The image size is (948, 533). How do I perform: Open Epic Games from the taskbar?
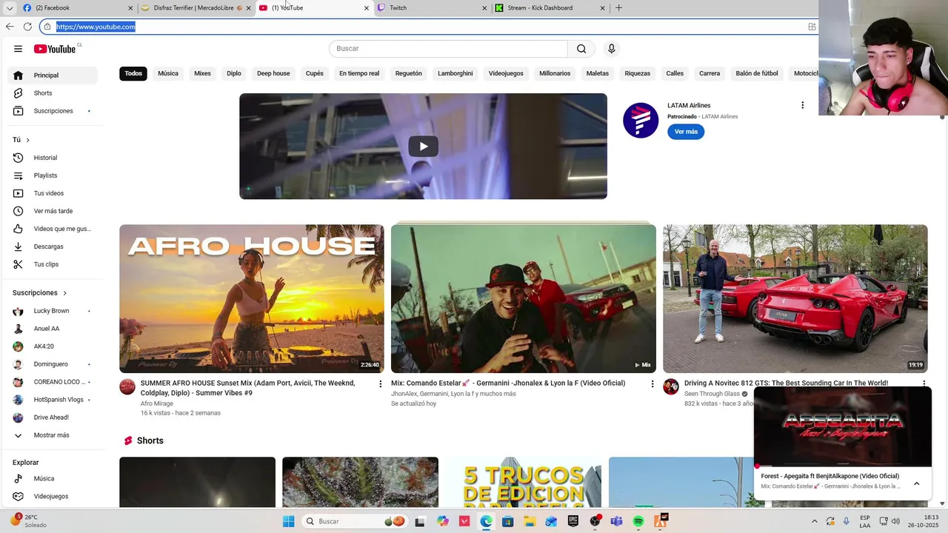(573, 521)
